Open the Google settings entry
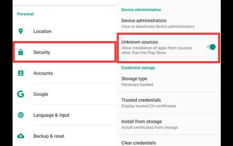Image resolution: width=233 pixels, height=146 pixels. 65,94
